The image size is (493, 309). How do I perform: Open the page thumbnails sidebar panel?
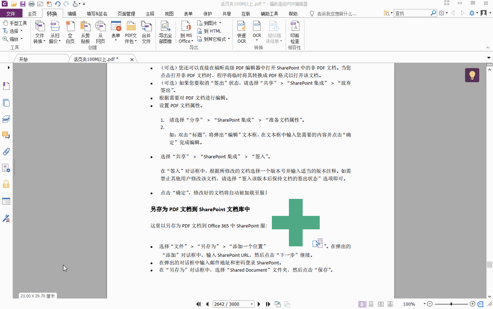pos(6,103)
